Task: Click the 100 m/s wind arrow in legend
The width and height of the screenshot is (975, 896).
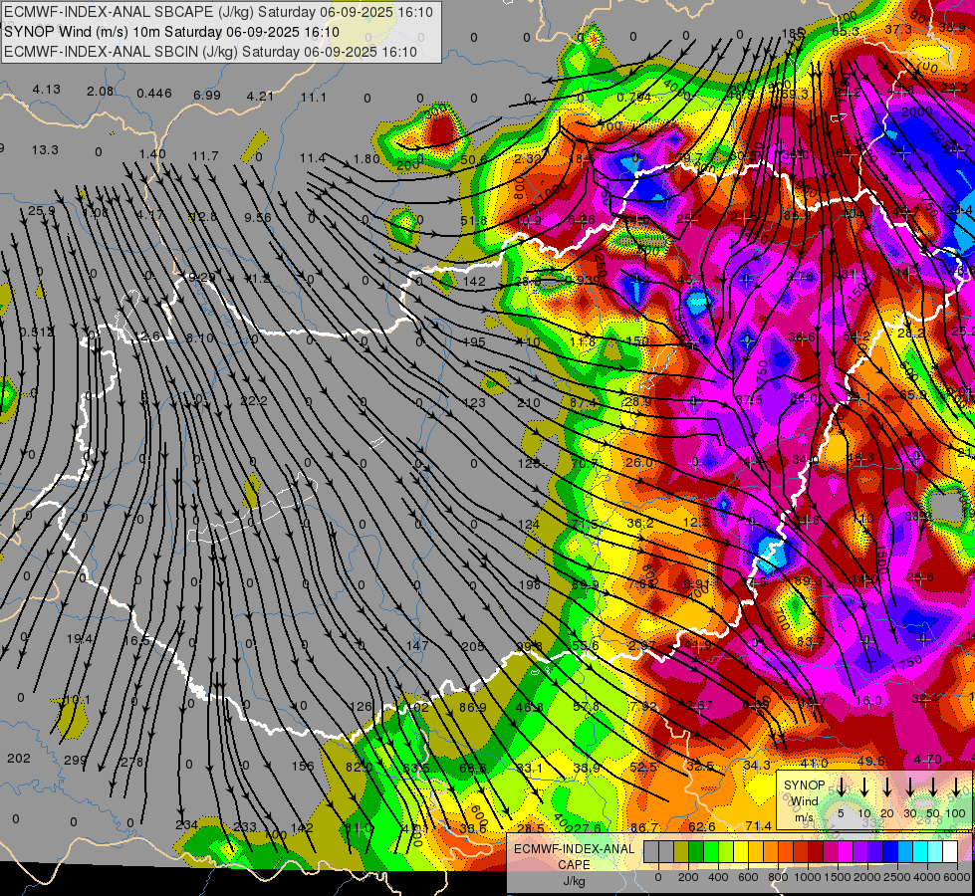Action: [956, 787]
